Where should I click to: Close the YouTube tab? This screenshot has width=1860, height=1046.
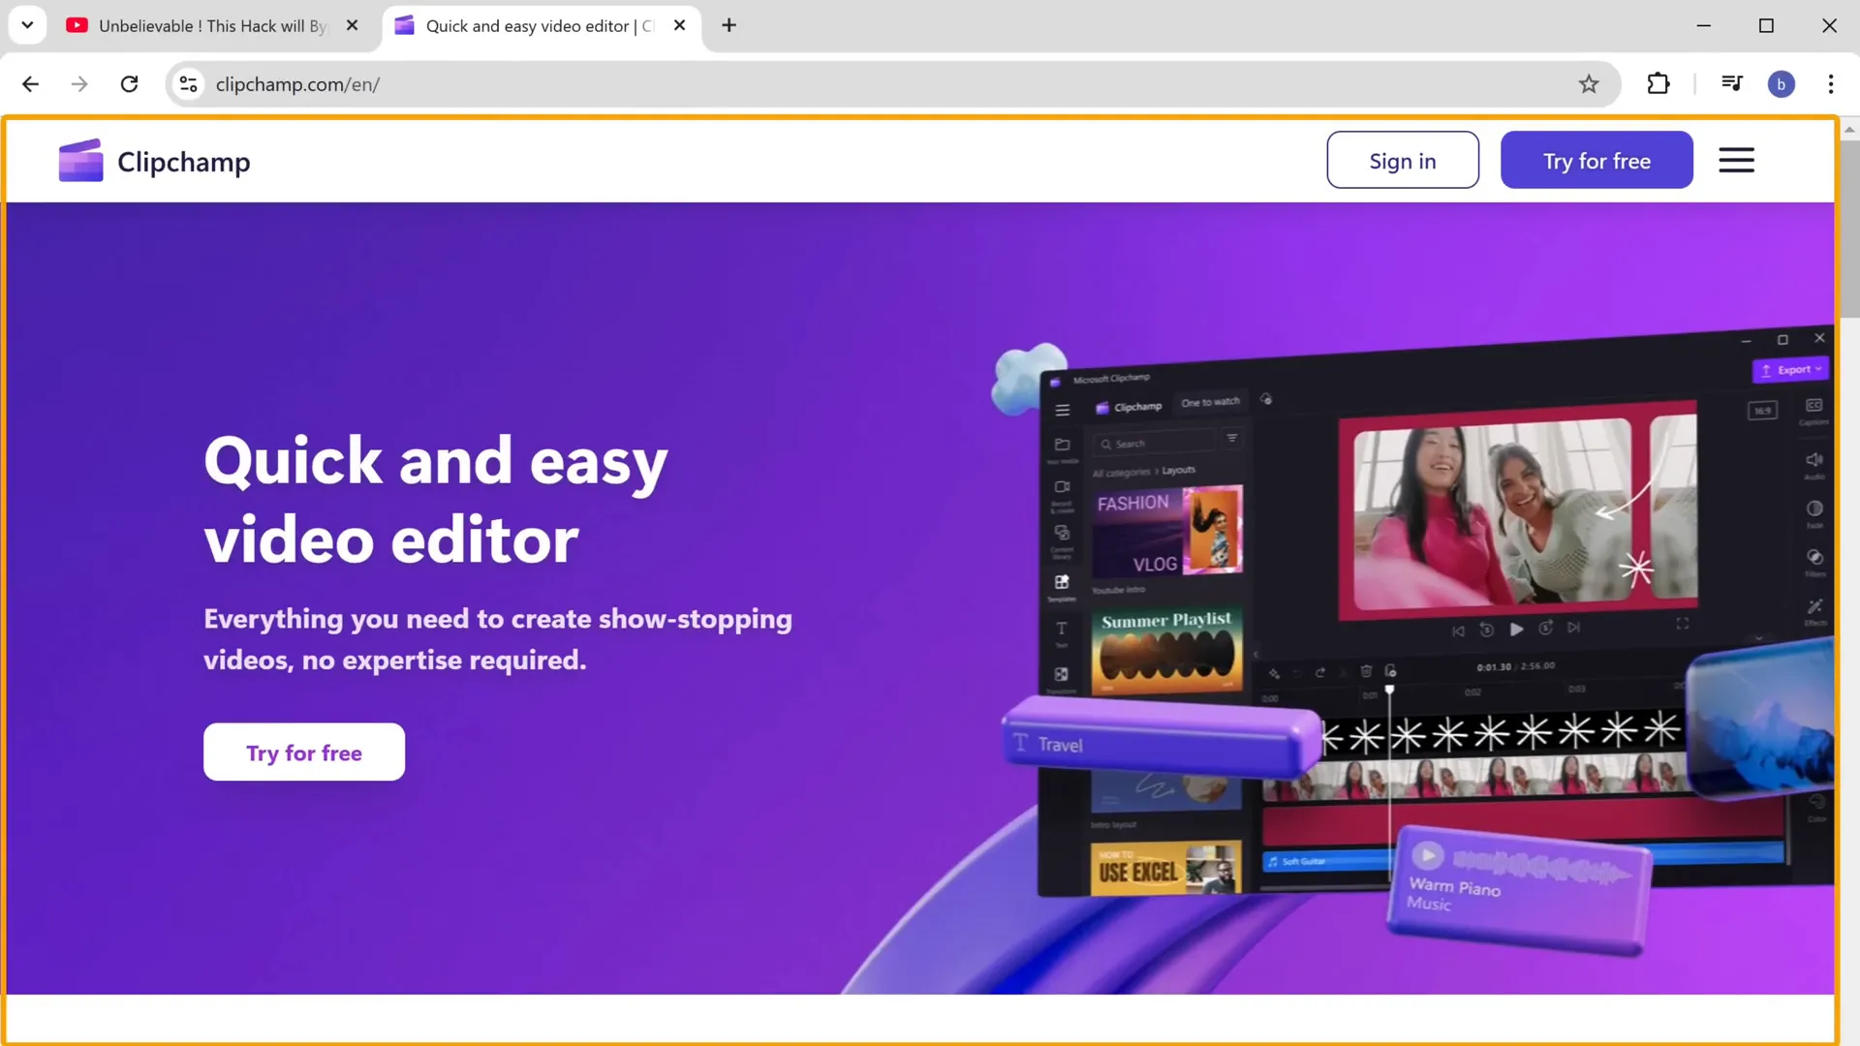[x=353, y=25]
